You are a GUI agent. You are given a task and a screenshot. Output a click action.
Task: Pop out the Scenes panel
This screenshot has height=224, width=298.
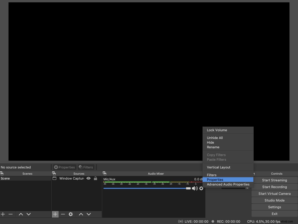2,173
